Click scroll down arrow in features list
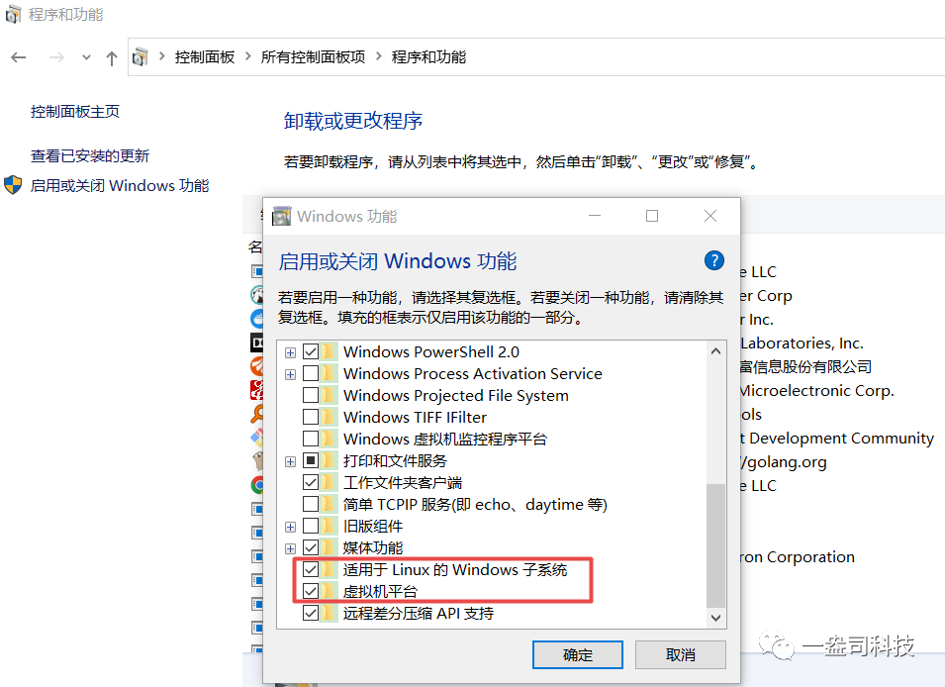Viewport: 945px width, 687px height. coord(715,618)
